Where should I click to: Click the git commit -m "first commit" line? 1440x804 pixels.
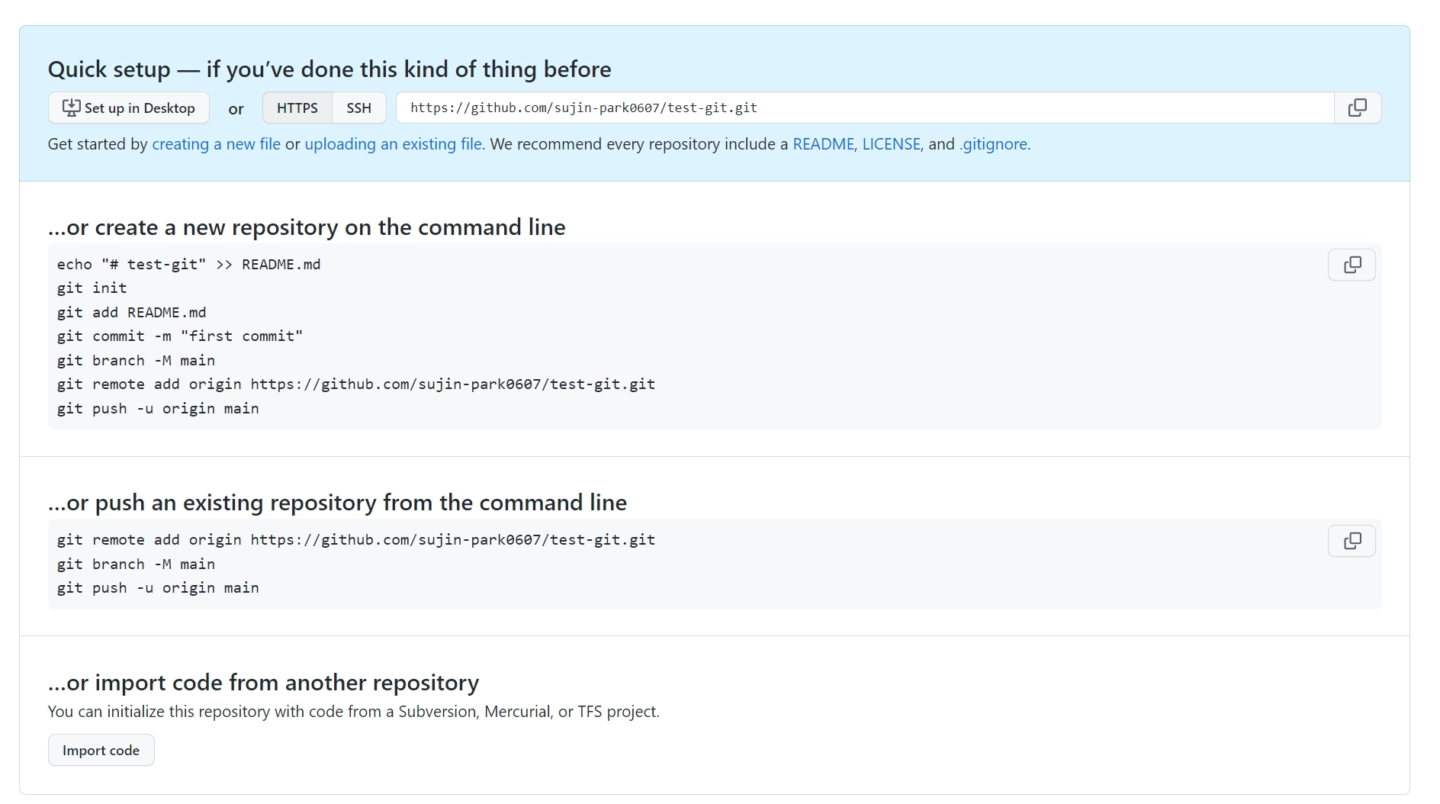coord(180,336)
